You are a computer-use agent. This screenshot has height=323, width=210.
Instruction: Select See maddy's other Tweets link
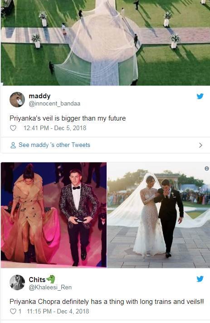[54, 145]
